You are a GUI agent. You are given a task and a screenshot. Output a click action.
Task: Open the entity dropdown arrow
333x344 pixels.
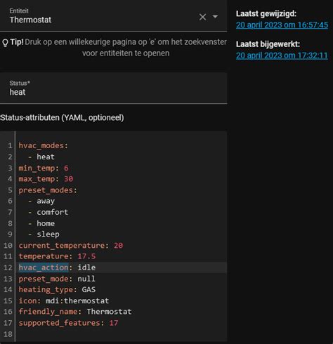coord(215,17)
